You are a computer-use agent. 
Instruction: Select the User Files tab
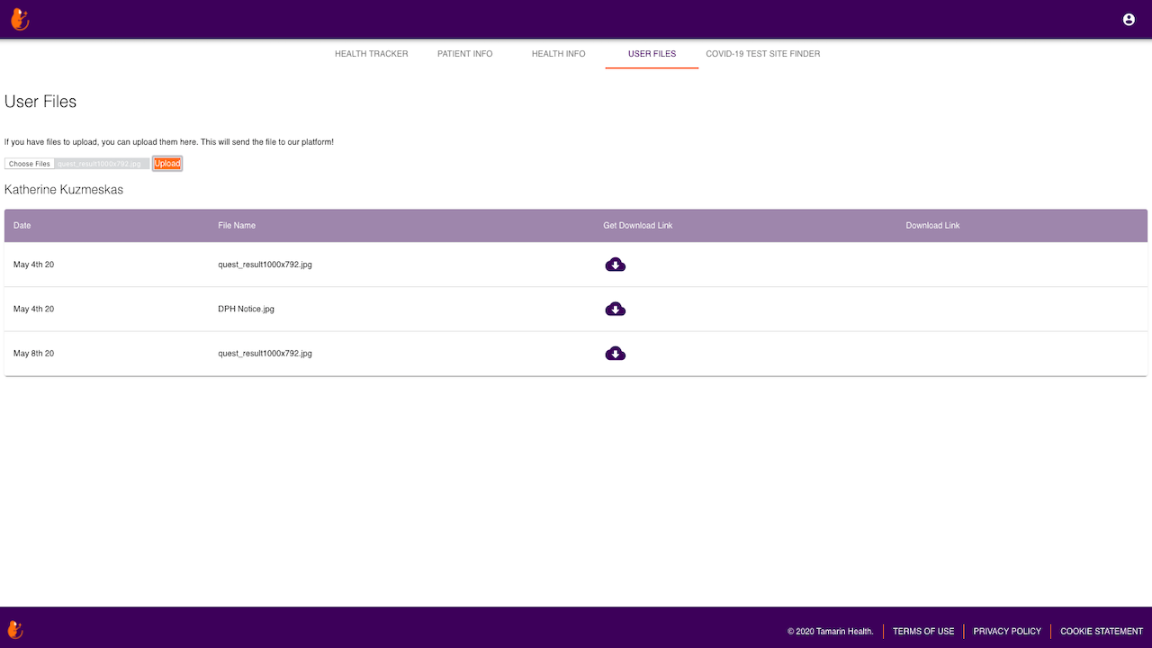tap(652, 54)
